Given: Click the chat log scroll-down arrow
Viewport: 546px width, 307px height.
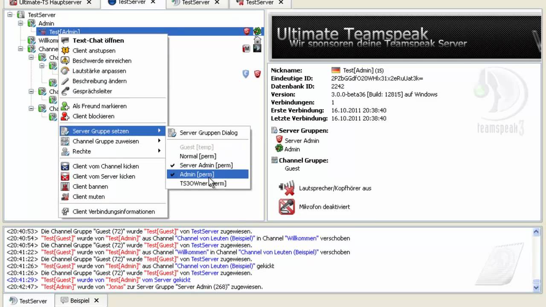Looking at the screenshot, I should coord(537,288).
